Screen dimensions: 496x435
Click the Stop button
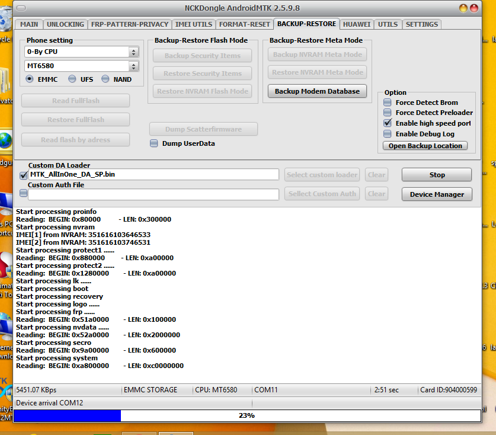coord(437,175)
